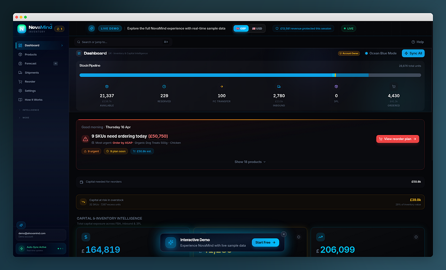Click the Settings gear icon in sidebar
446x270 pixels.
pos(20,91)
